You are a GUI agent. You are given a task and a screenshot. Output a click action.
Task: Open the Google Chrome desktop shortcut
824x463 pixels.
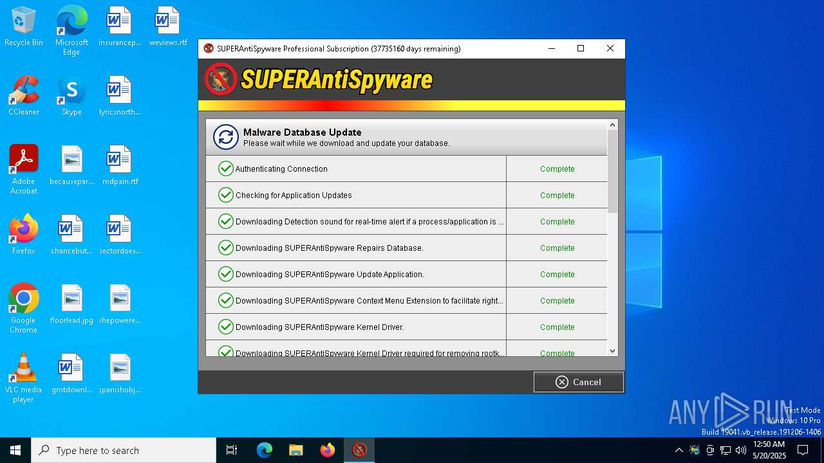tap(24, 309)
